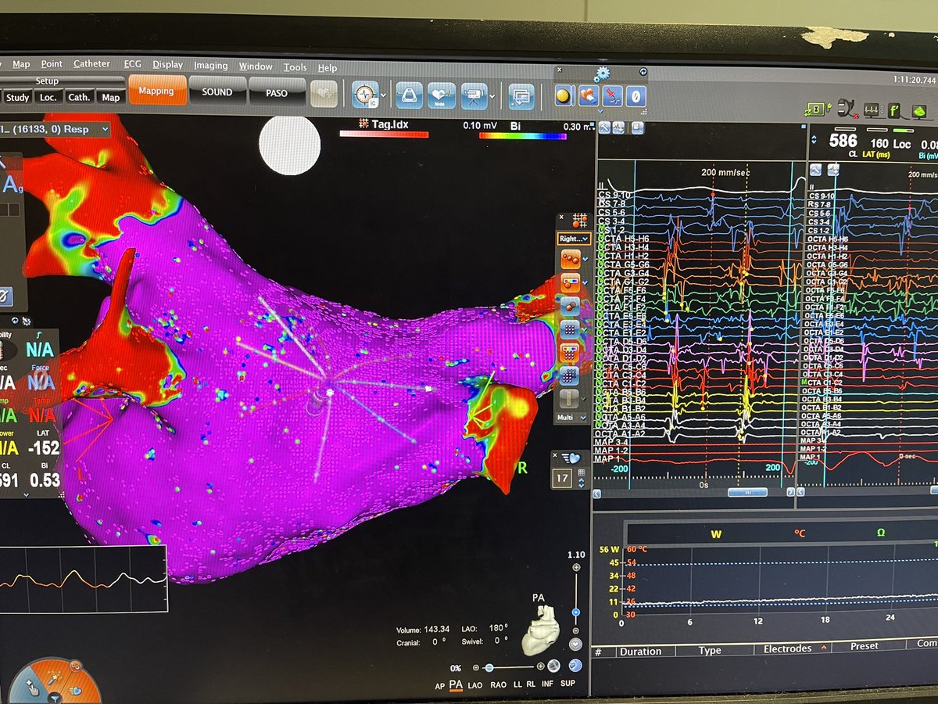Click the blue '0' counter icon
938x704 pixels.
(x=637, y=95)
